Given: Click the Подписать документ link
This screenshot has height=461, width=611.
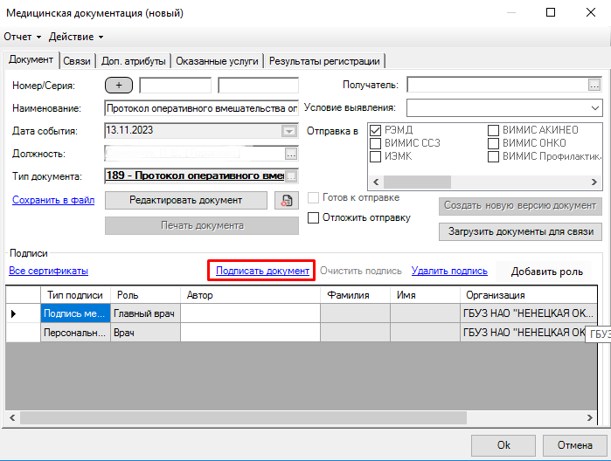Looking at the screenshot, I should pyautogui.click(x=262, y=271).
